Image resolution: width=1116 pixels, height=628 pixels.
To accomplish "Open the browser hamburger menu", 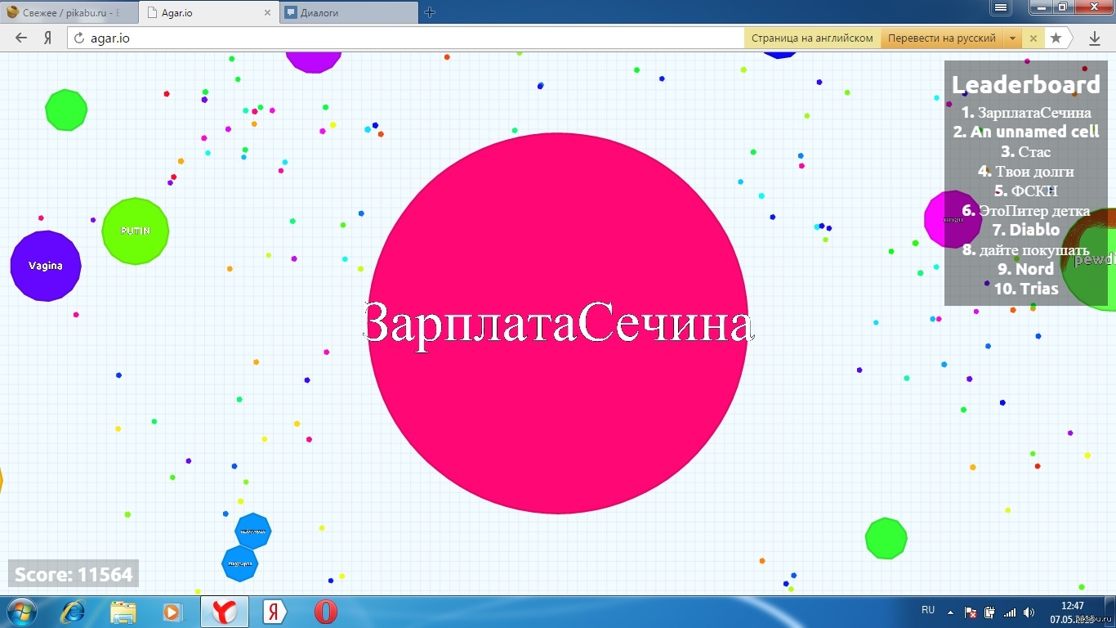I will click(x=1000, y=7).
